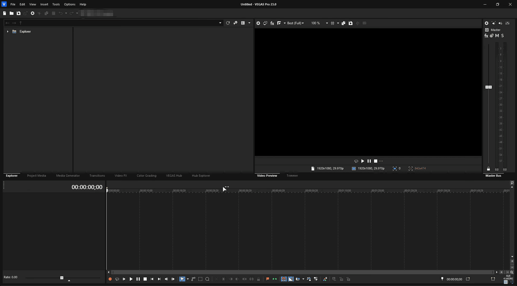Open the Options menu

(x=70, y=4)
